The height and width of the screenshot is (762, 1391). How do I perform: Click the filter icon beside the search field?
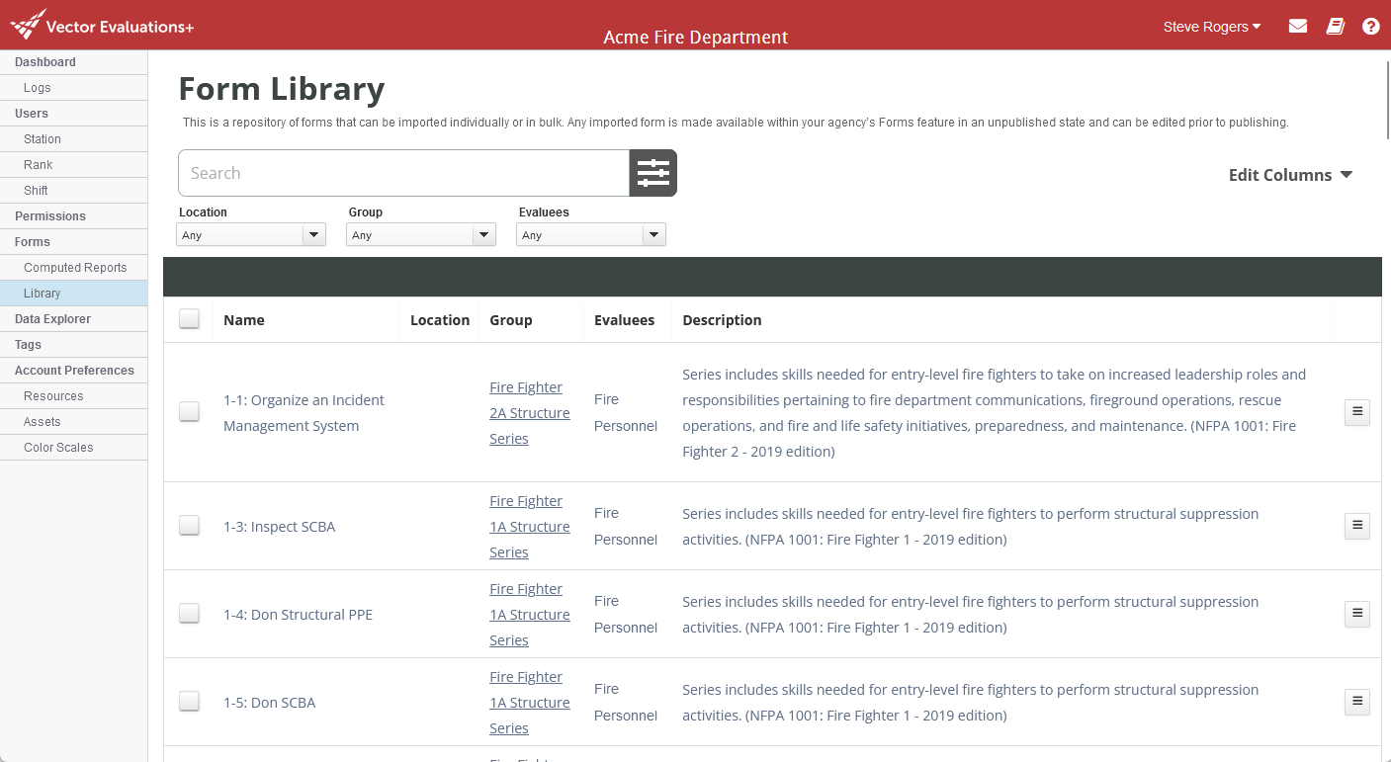click(x=652, y=172)
